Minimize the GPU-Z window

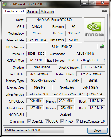pyautogui.click(x=85, y=3)
